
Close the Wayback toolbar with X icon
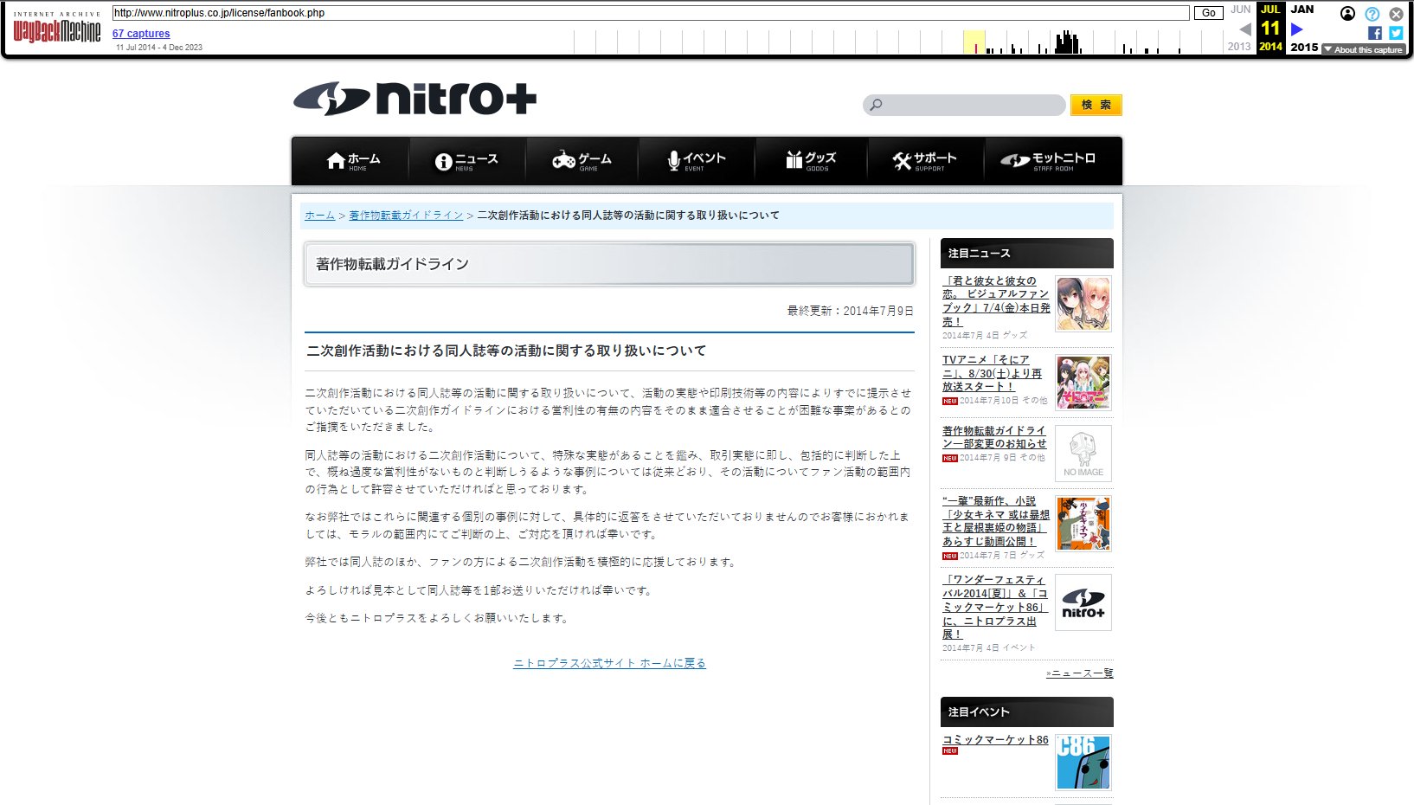(1396, 14)
